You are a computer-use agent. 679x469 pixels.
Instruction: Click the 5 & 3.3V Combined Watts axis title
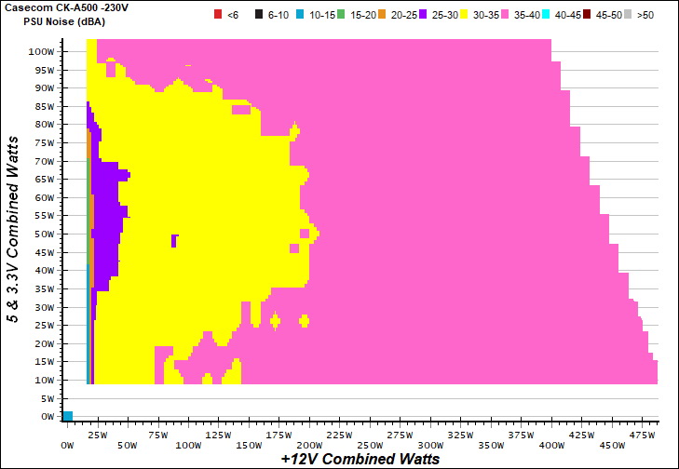pyautogui.click(x=14, y=229)
